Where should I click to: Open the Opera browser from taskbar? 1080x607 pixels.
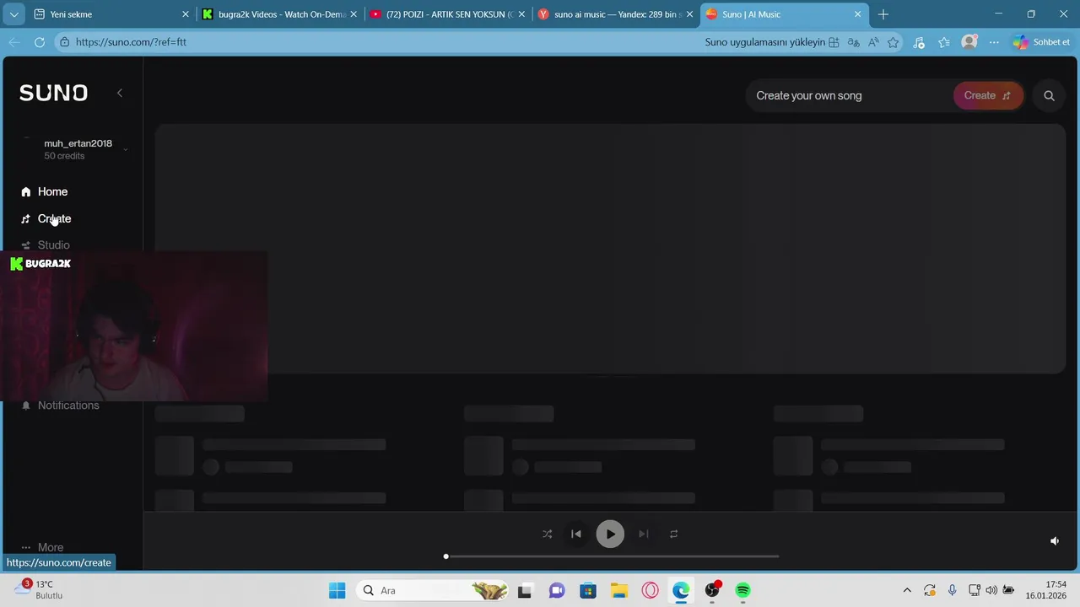point(650,590)
